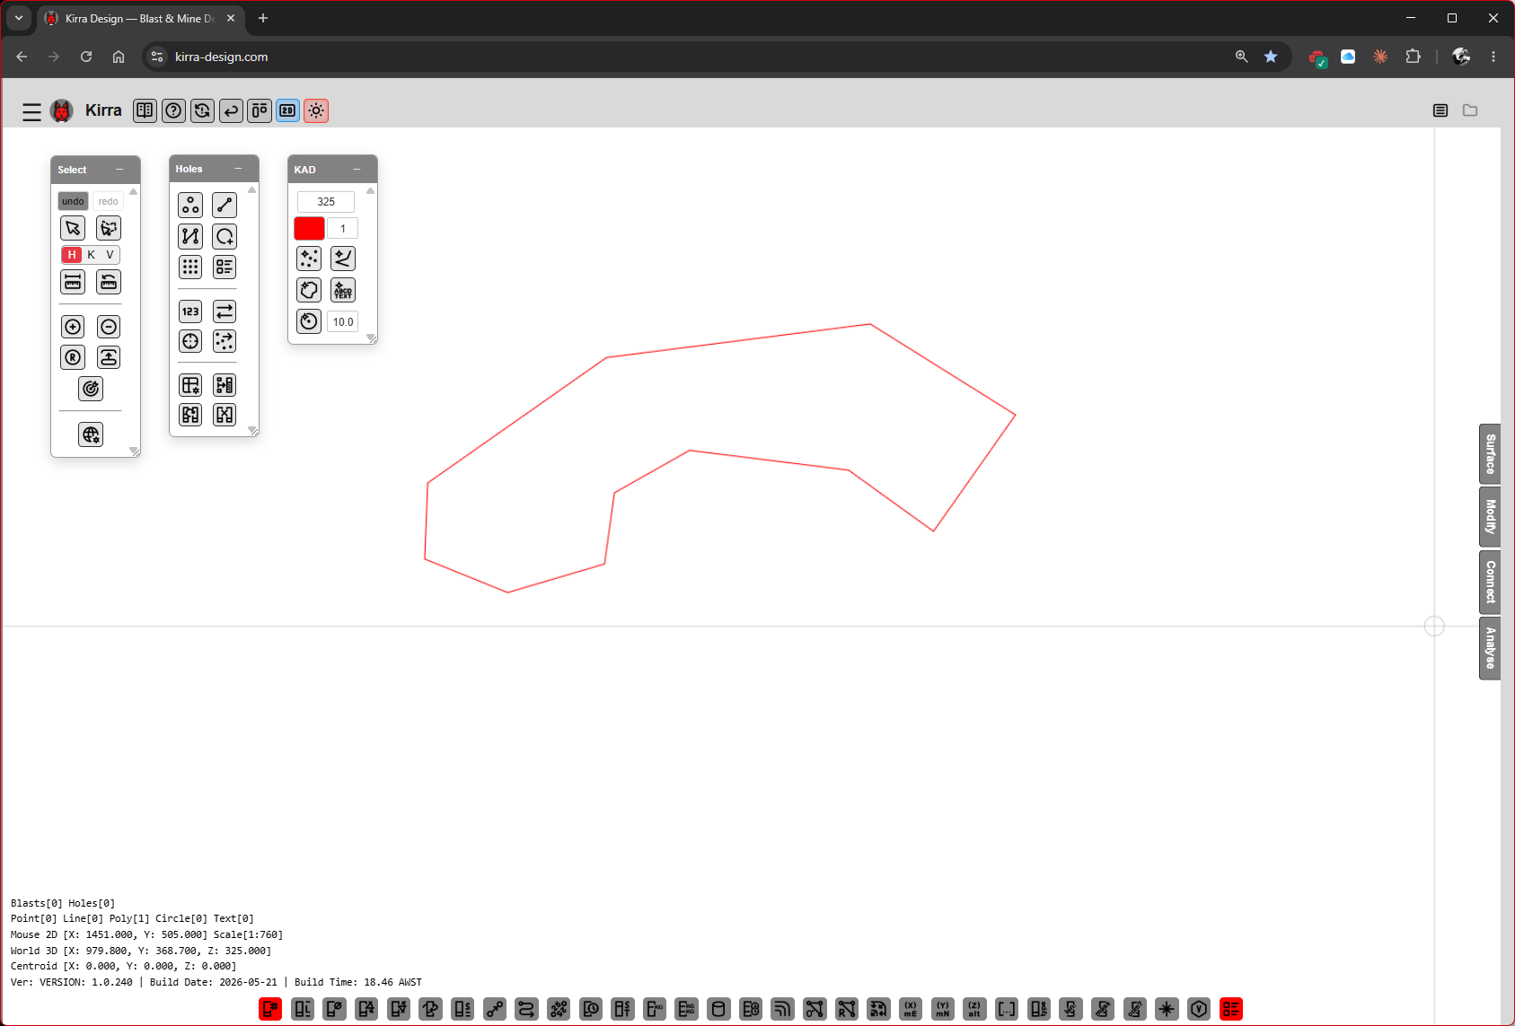Click the swap arrows icon in Holes
1515x1026 pixels.
tap(225, 311)
